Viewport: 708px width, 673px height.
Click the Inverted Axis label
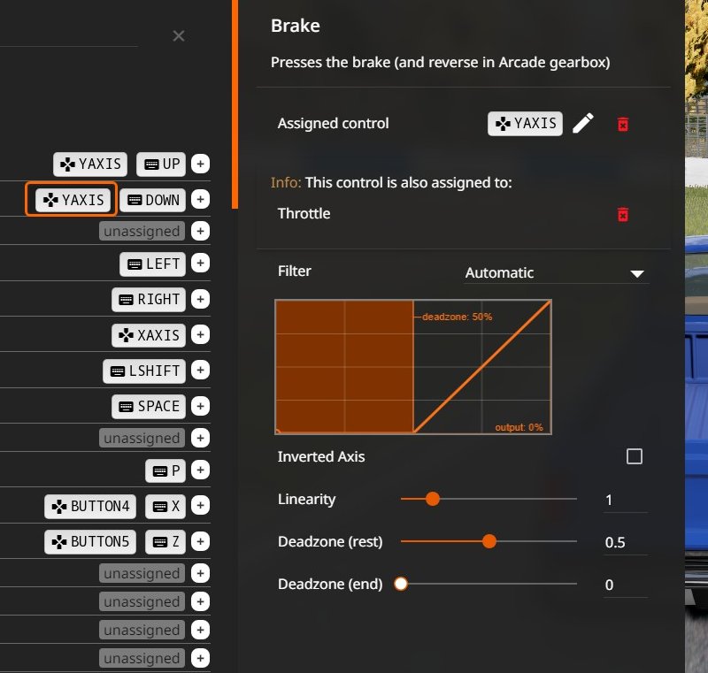[x=321, y=456]
